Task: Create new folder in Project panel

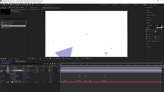Action: click(x=3, y=59)
